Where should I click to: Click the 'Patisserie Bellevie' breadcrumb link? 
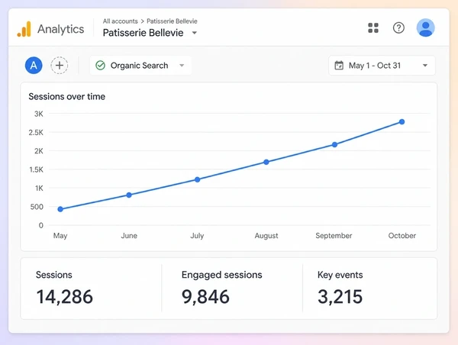(x=172, y=21)
